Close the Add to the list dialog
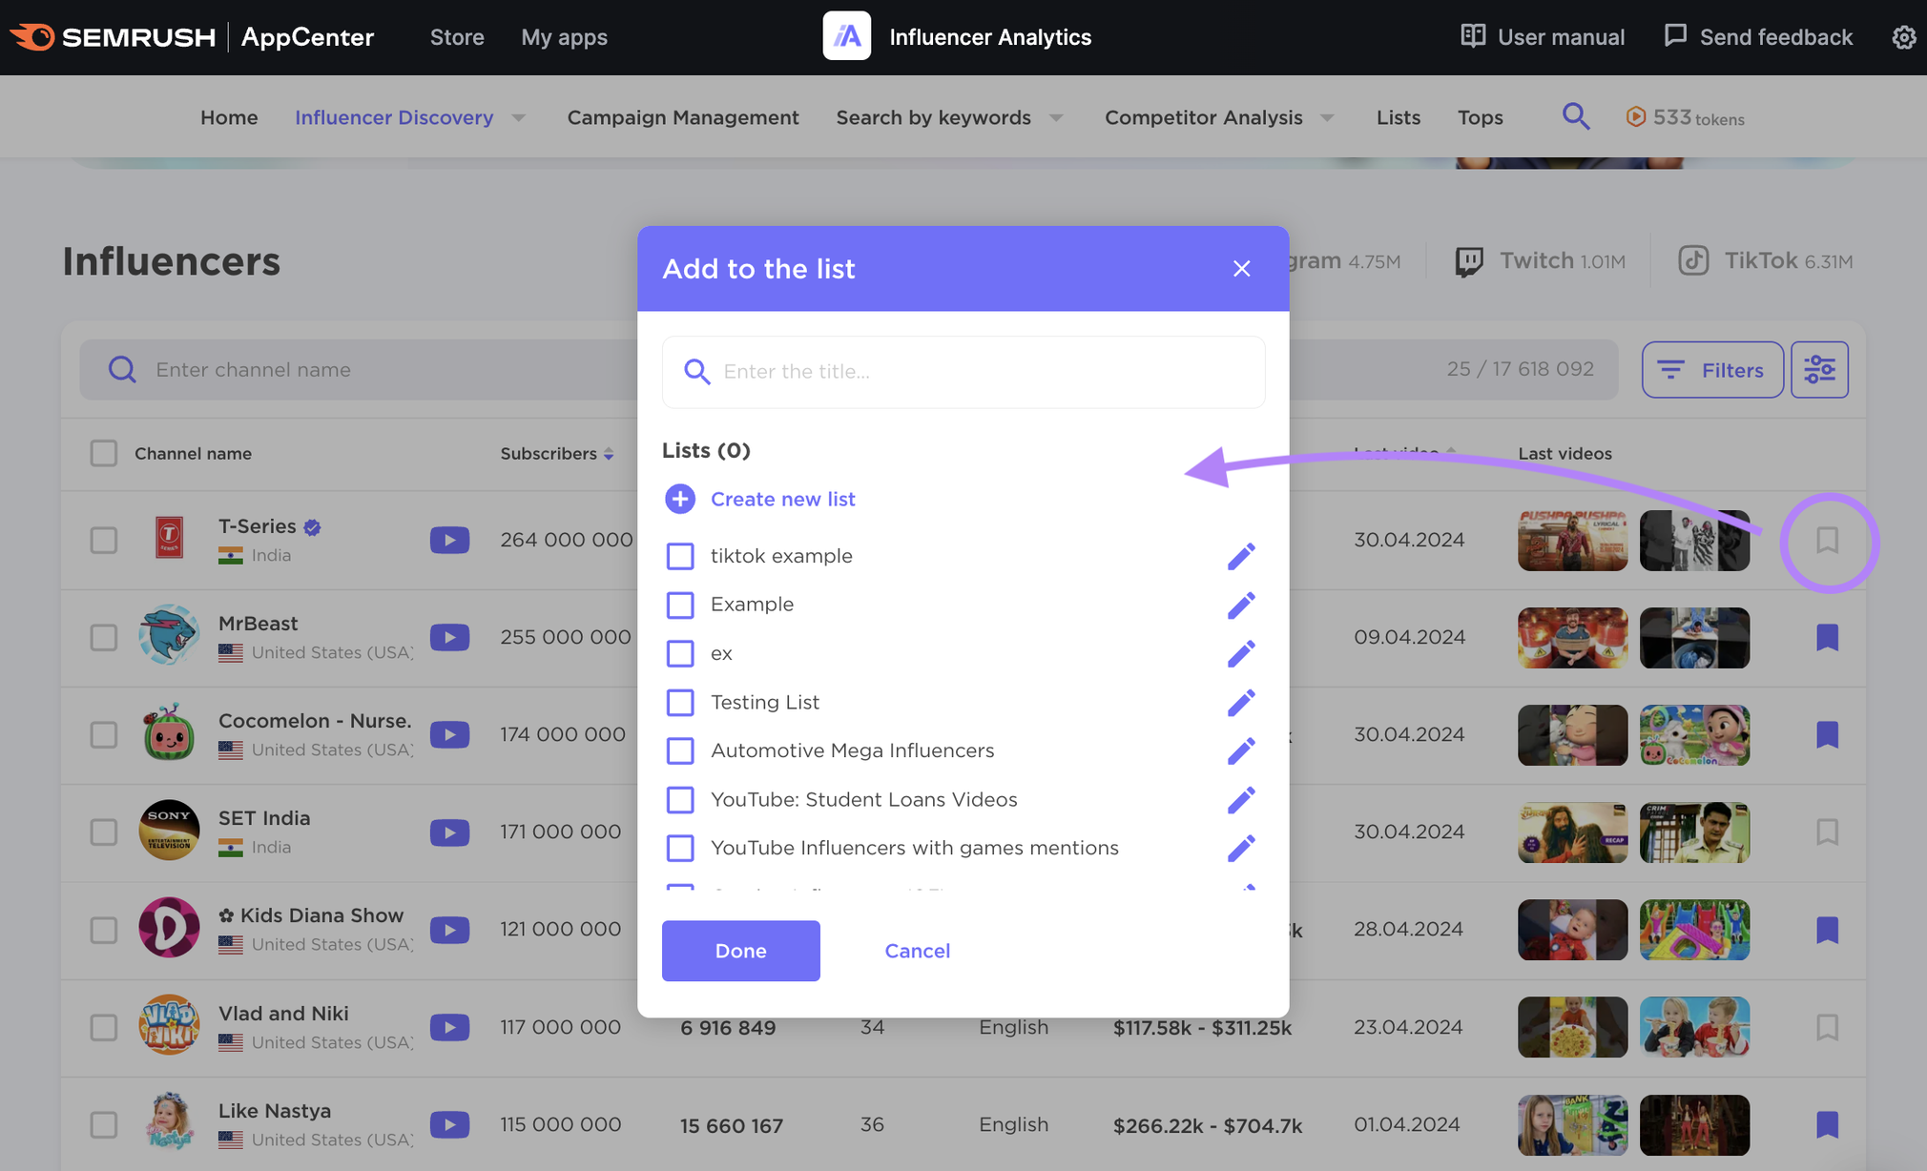This screenshot has height=1171, width=1927. pos(1241,269)
